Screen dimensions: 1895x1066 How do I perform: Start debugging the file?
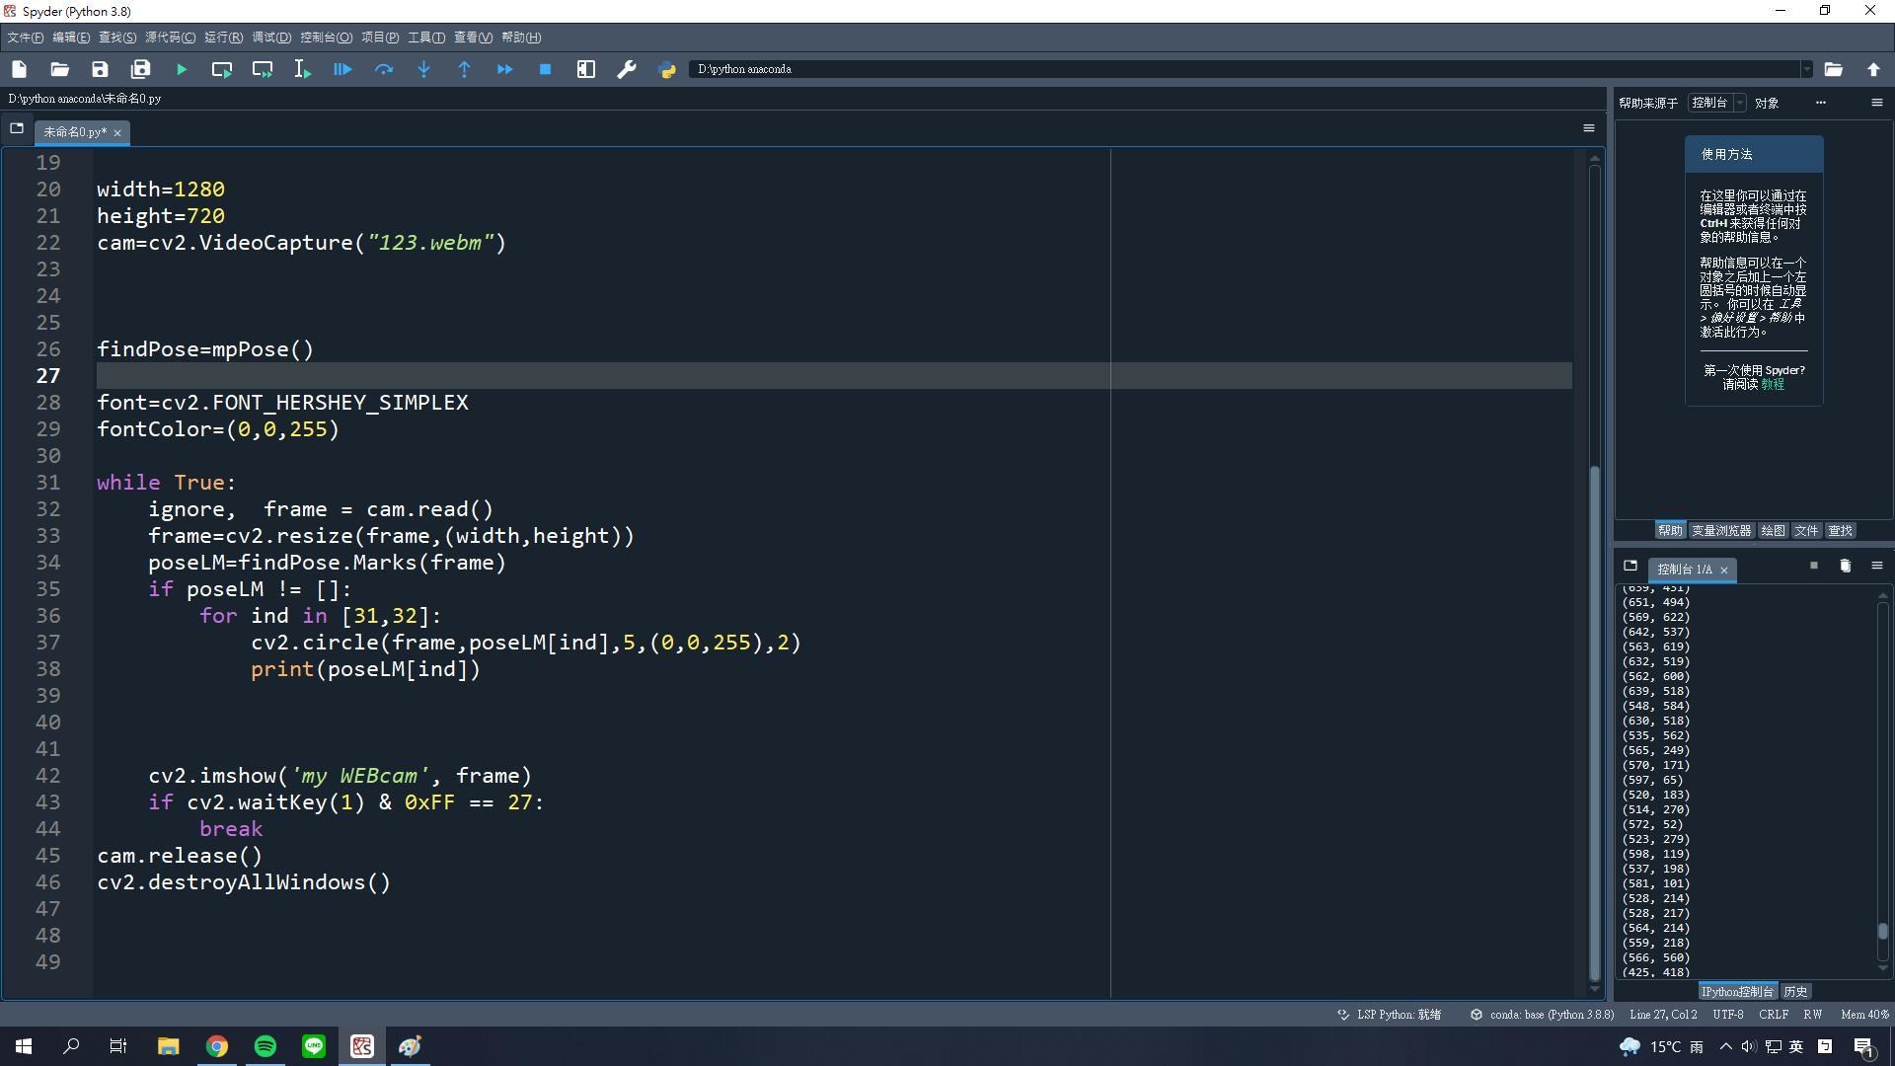click(342, 69)
